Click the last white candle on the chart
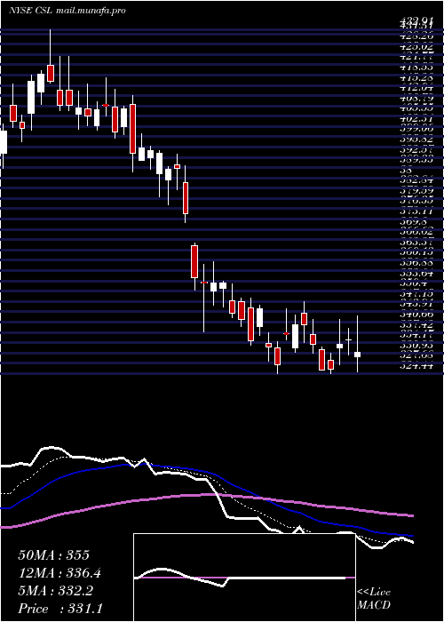Image resolution: width=444 pixels, height=622 pixels. tap(358, 355)
